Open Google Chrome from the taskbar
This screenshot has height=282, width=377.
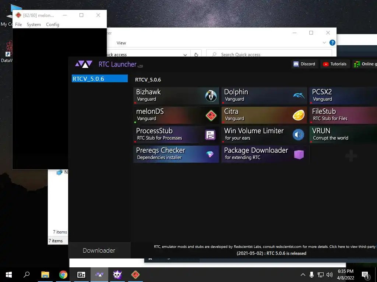click(x=63, y=275)
